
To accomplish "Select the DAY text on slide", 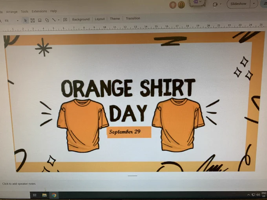I will pyautogui.click(x=128, y=114).
